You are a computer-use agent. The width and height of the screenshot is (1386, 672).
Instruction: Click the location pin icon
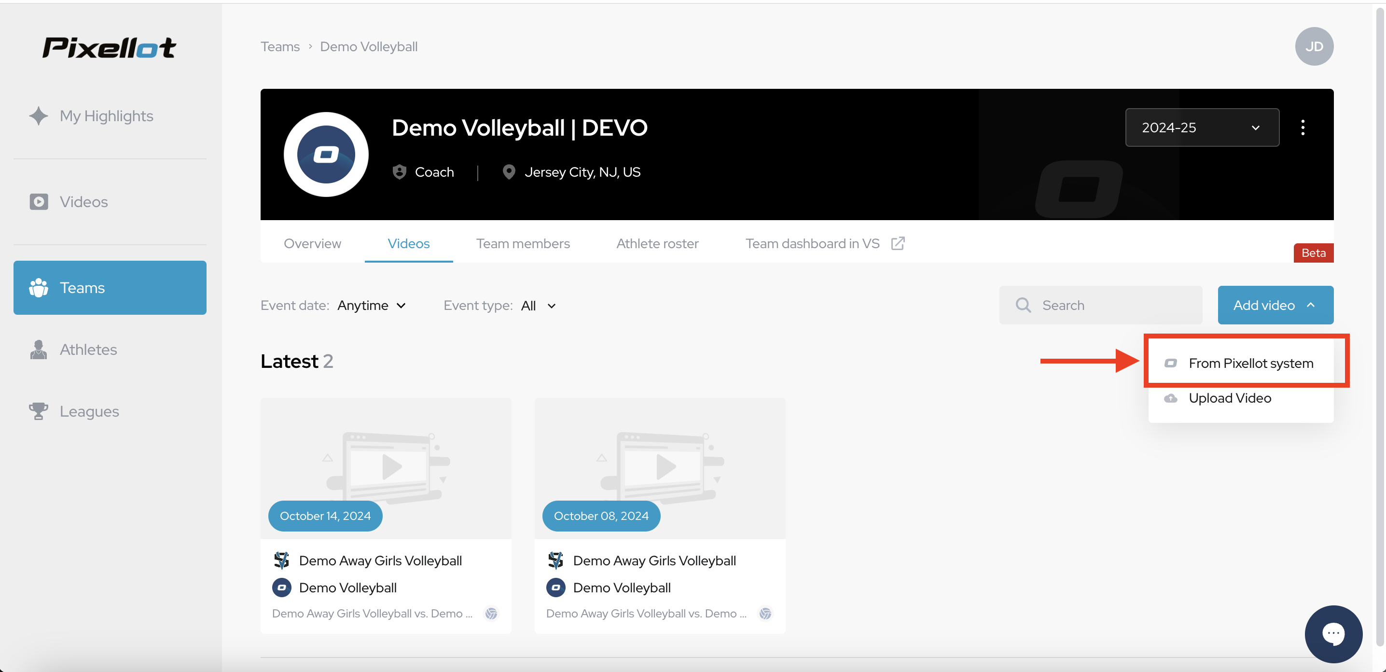pyautogui.click(x=509, y=172)
